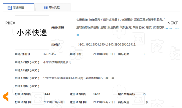Image resolution: width=182 pixels, height=108 pixels.
Task: Select the date 2019年06月21日
Action: 104,102
